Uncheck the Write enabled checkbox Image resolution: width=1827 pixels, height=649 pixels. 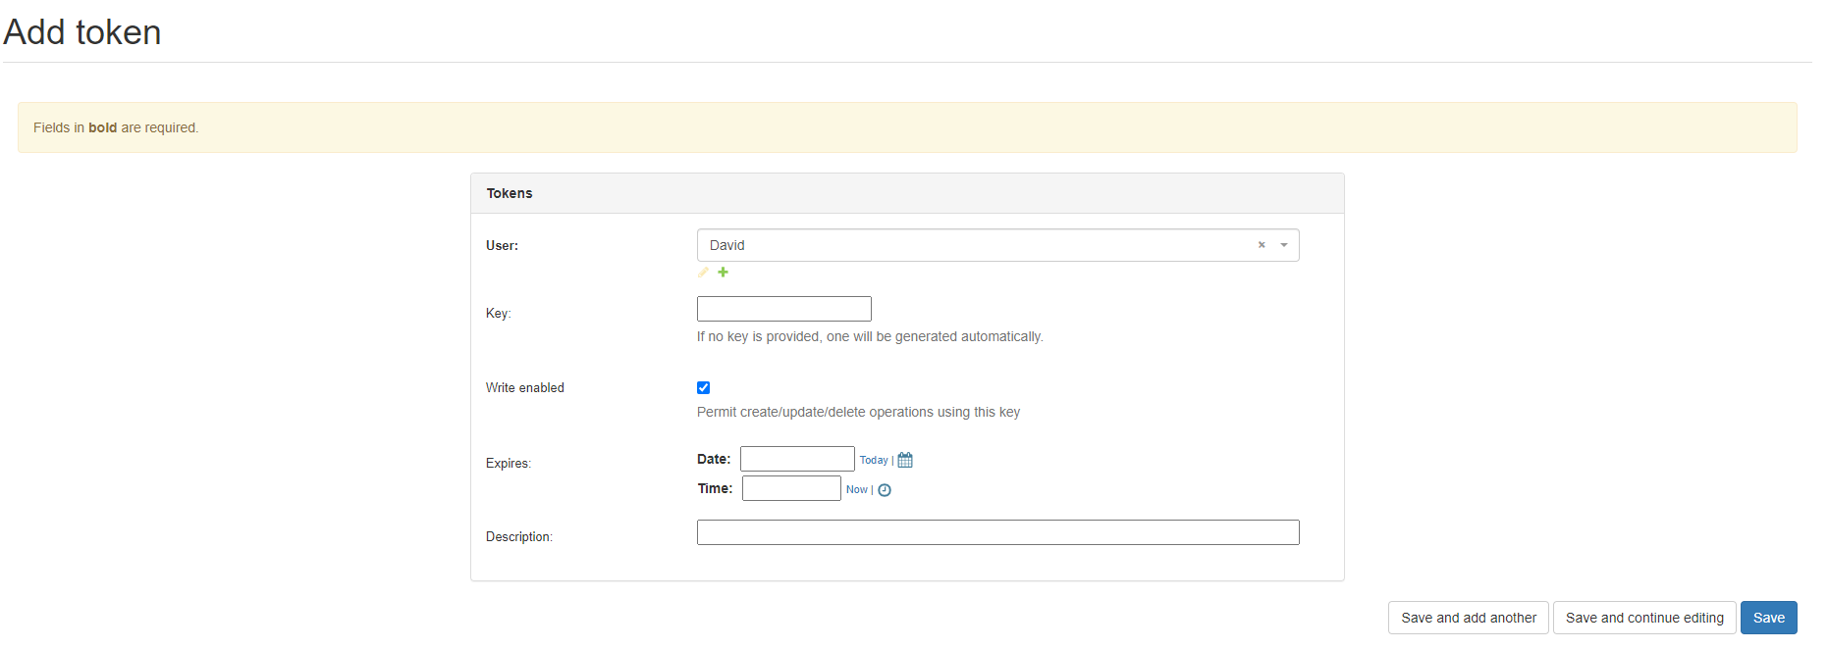tap(703, 388)
